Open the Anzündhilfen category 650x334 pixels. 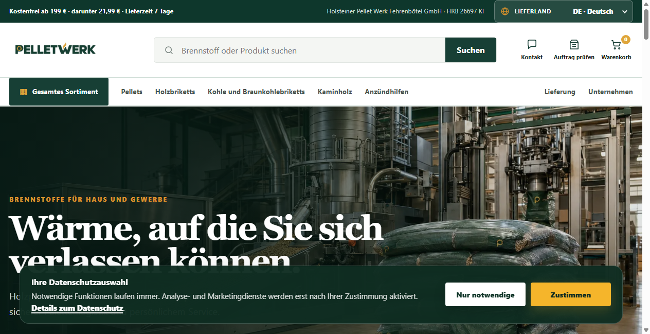[x=387, y=92]
